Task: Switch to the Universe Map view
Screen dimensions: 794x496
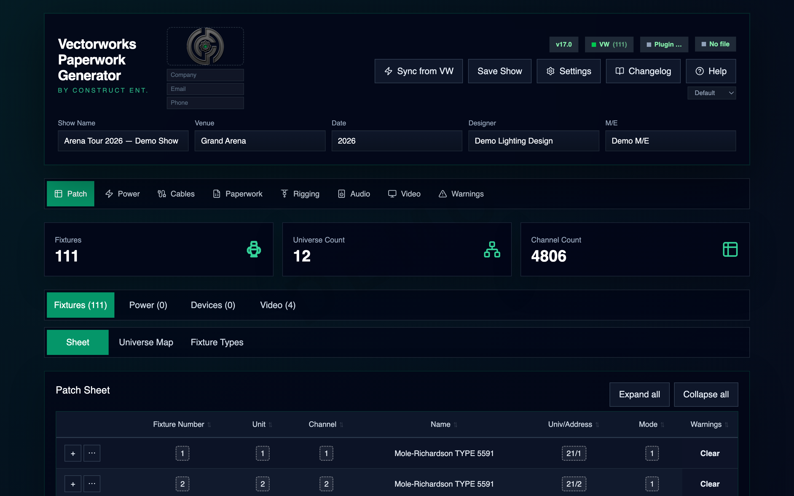Action: click(146, 343)
